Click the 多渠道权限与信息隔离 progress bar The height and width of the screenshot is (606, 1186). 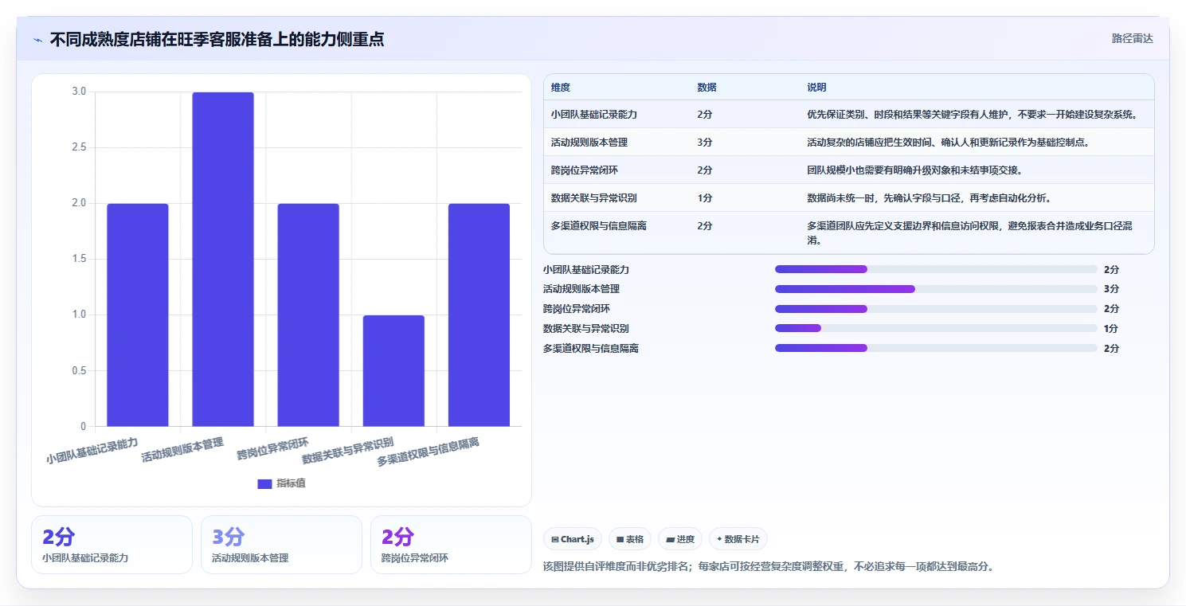pyautogui.click(x=936, y=348)
